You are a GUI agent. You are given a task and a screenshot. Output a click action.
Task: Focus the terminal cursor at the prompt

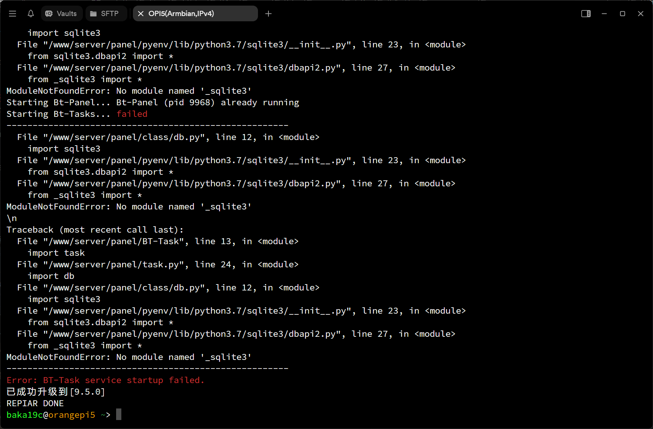coord(119,414)
